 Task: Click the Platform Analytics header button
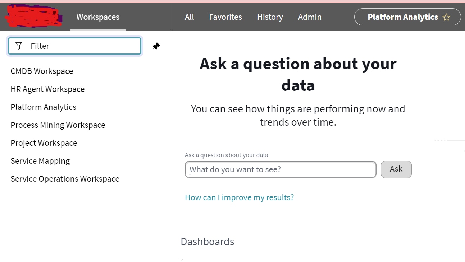402,17
